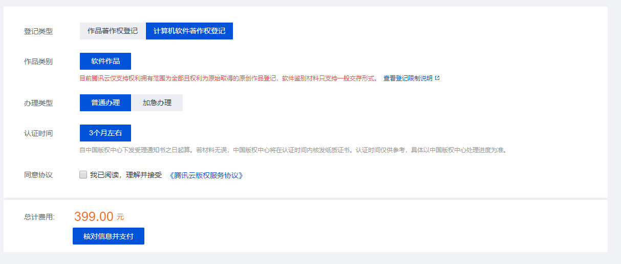Viewport: 621px width, 264px height.
Task: Select 普通办理 processing type
Action: [105, 103]
